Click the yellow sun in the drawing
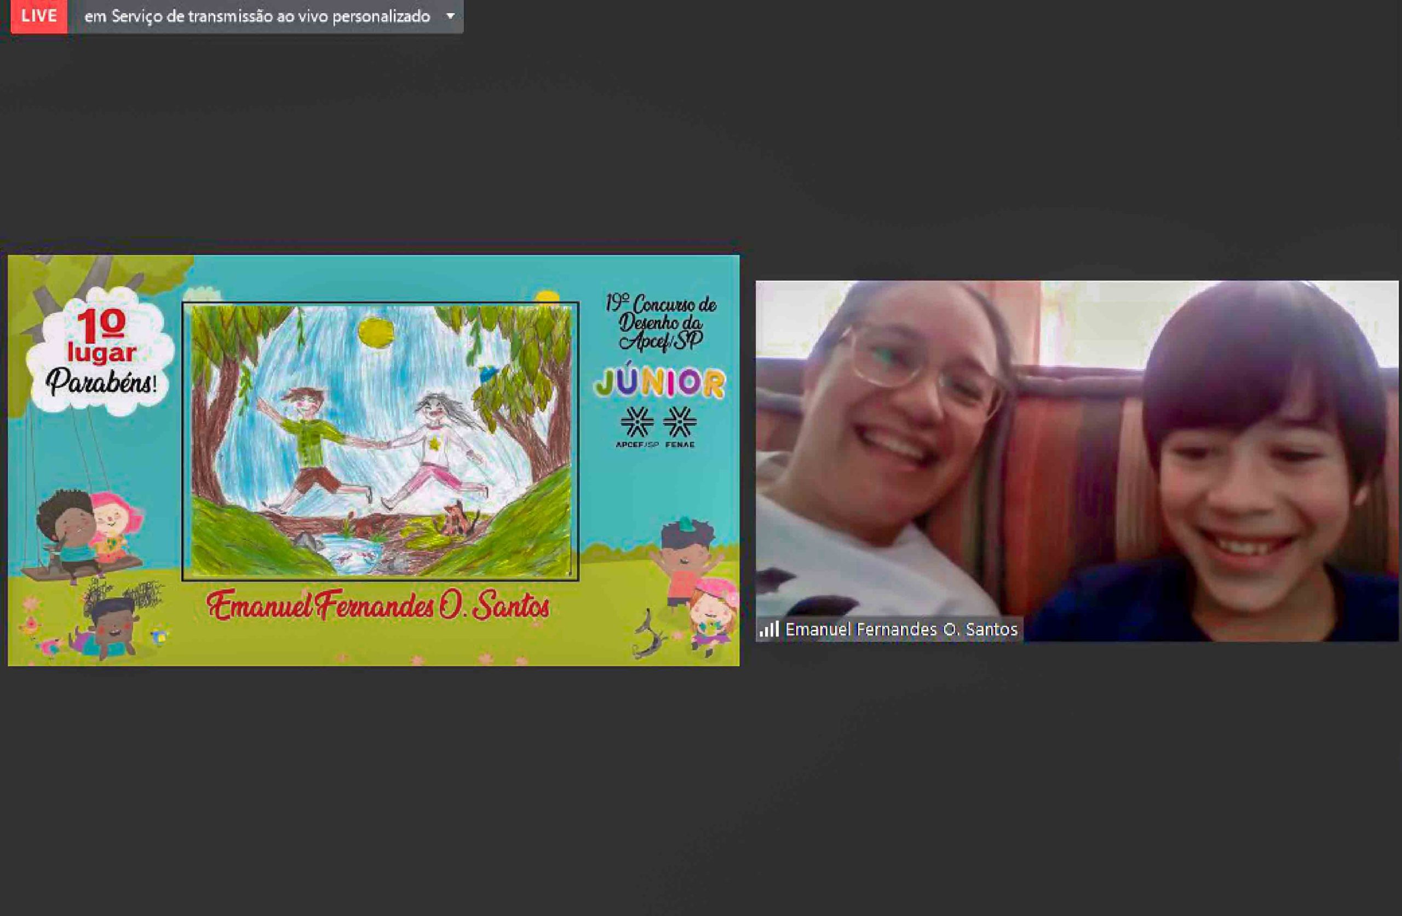This screenshot has height=916, width=1402. [x=376, y=332]
